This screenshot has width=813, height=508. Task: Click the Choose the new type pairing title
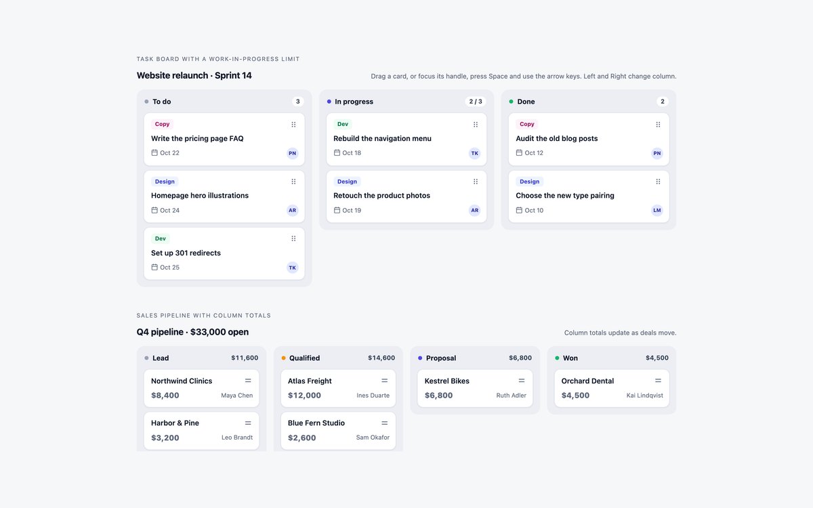pyautogui.click(x=565, y=196)
